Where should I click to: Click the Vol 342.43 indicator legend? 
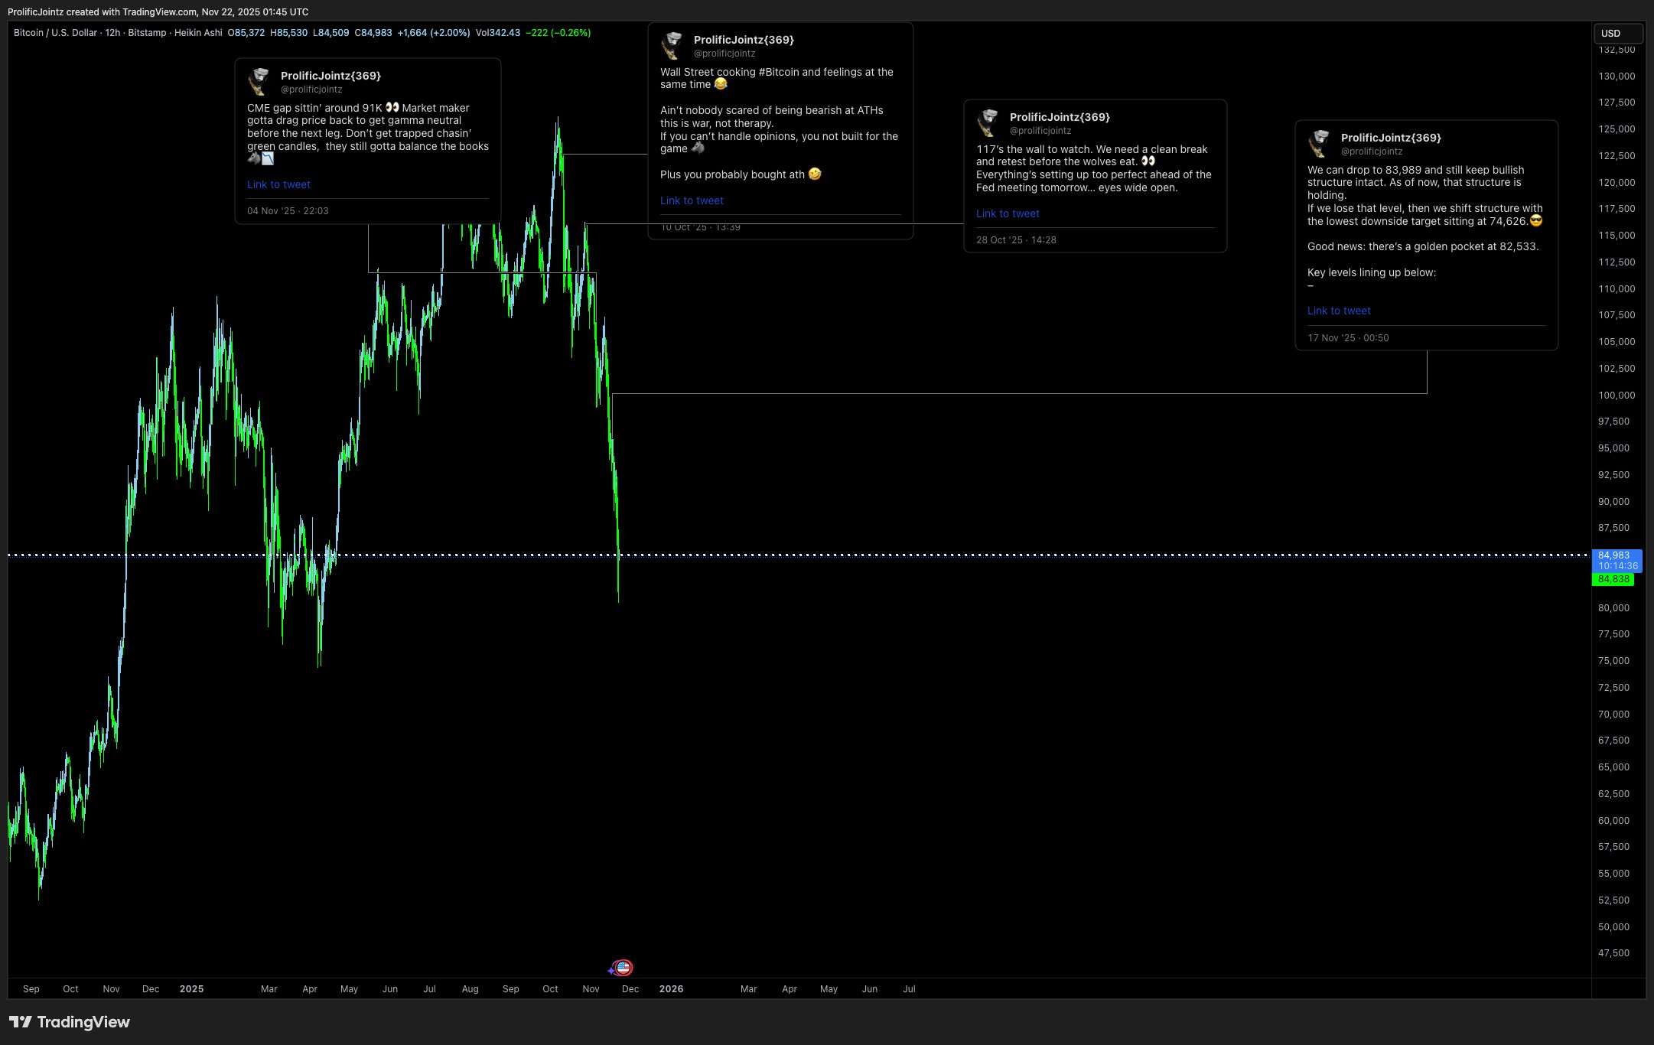(x=497, y=33)
